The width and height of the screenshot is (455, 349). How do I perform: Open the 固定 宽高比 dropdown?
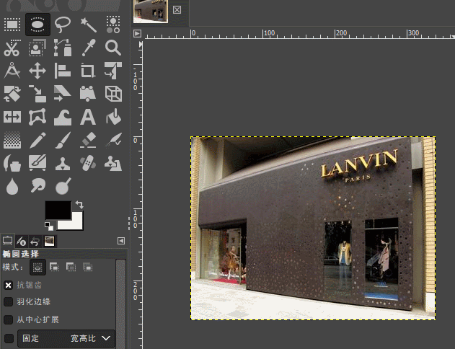[66, 339]
